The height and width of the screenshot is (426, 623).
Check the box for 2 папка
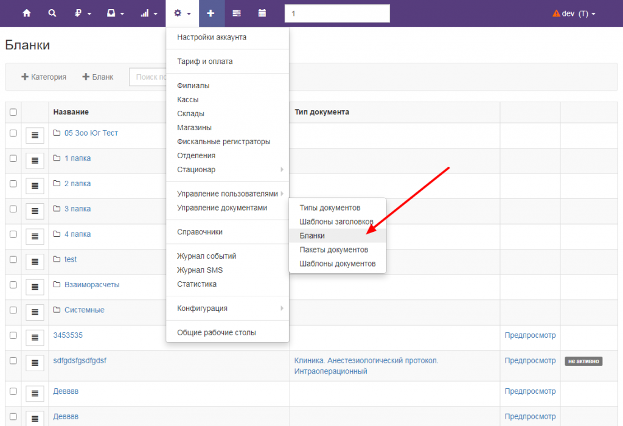click(x=13, y=184)
